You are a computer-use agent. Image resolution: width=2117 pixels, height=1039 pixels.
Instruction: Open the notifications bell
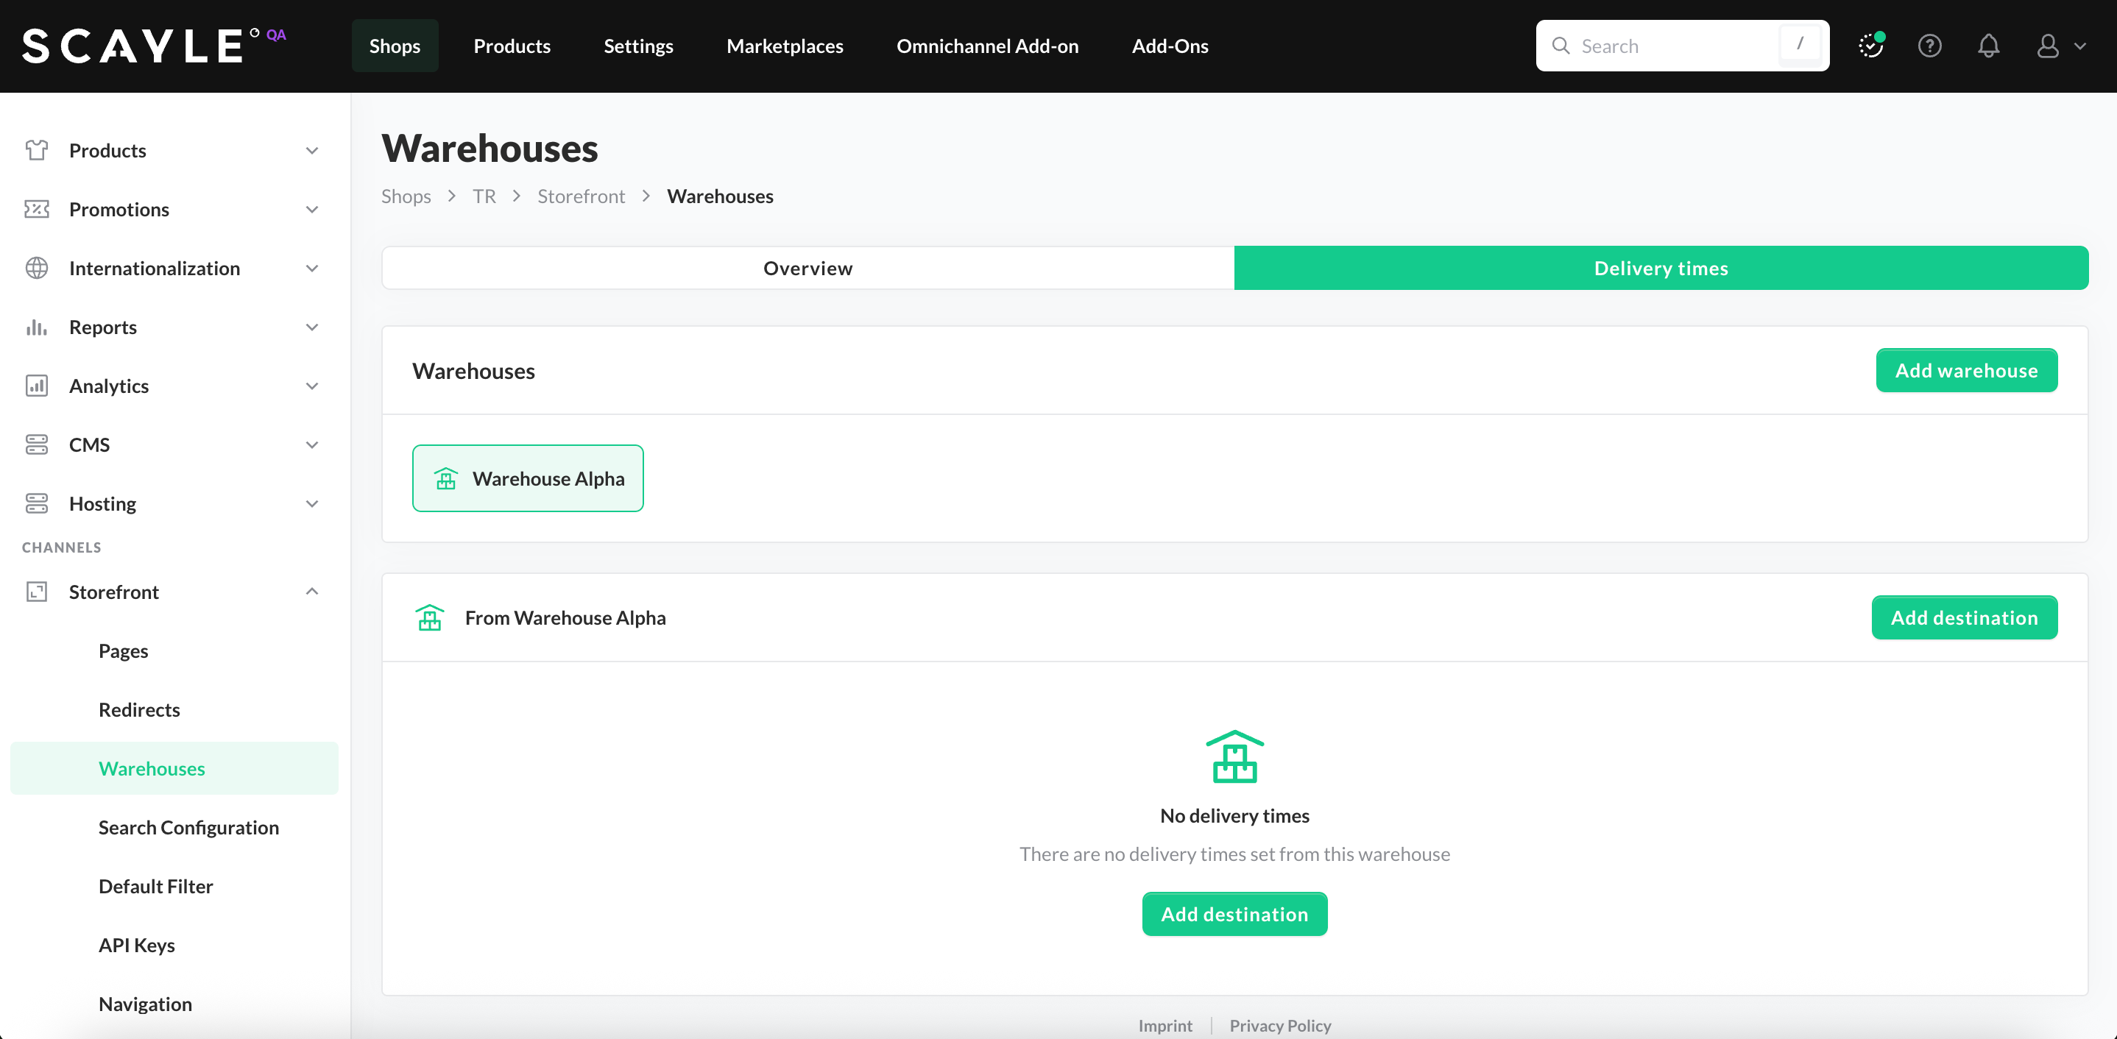click(1988, 46)
